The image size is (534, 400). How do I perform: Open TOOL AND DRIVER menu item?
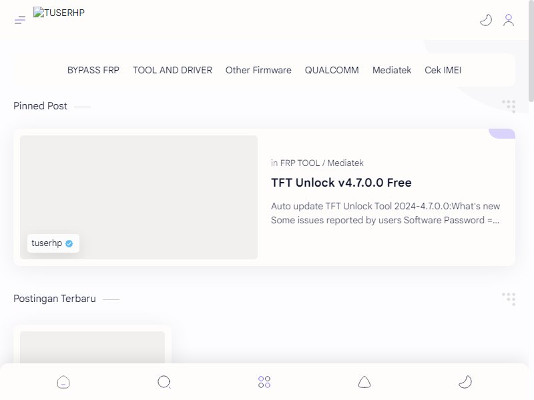(172, 70)
